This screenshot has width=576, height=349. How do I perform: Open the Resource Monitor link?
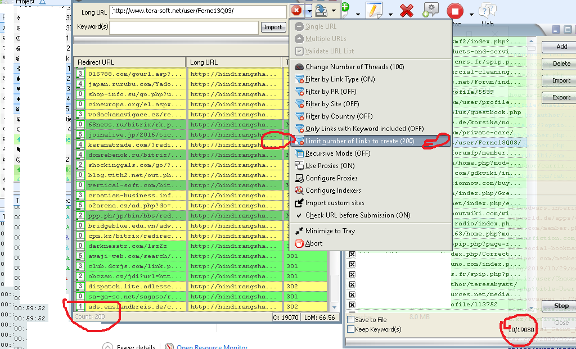[x=212, y=346]
